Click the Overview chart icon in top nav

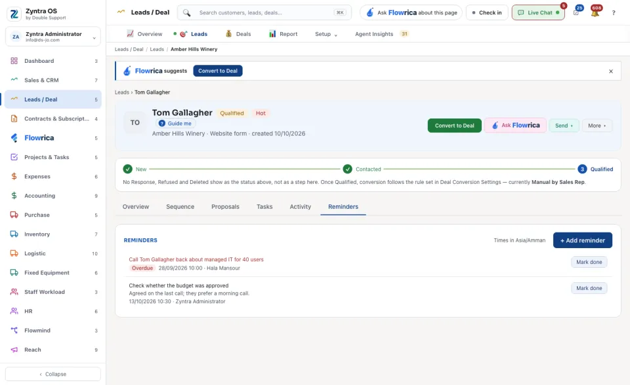[x=130, y=33]
